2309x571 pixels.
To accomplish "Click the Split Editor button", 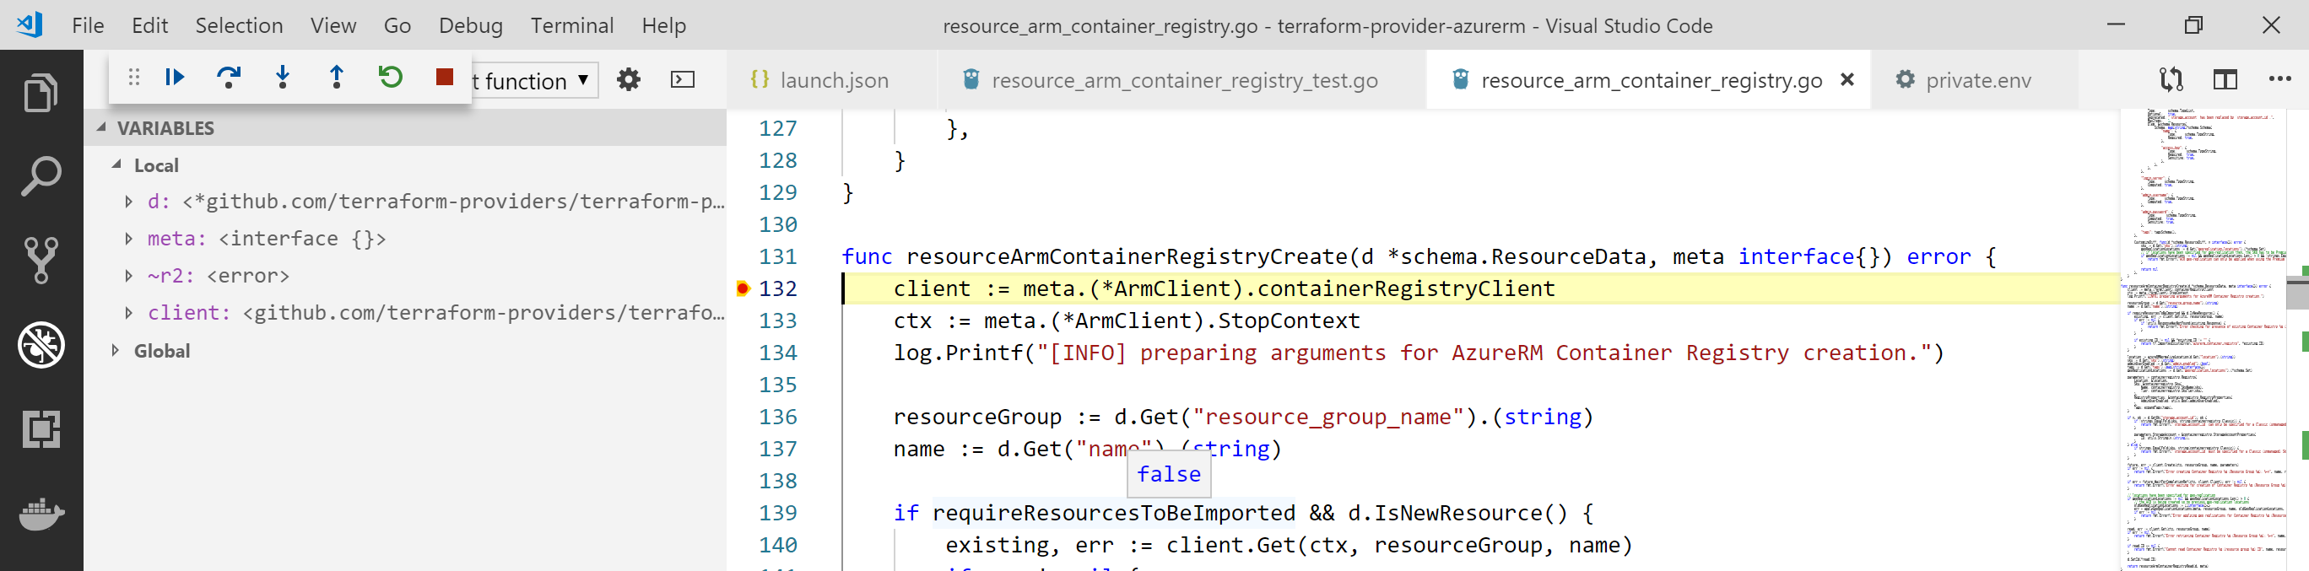I will pyautogui.click(x=2225, y=80).
